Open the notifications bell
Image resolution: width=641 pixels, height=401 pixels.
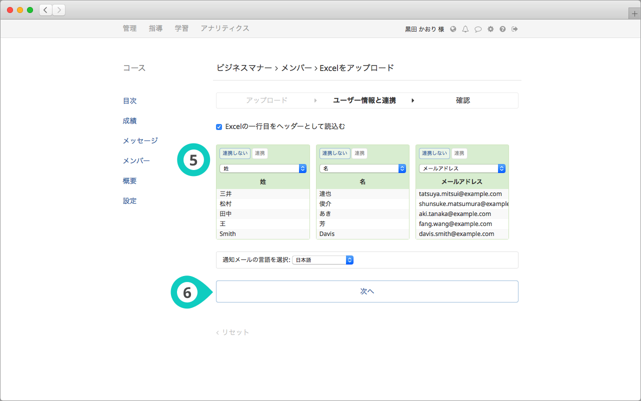tap(465, 29)
